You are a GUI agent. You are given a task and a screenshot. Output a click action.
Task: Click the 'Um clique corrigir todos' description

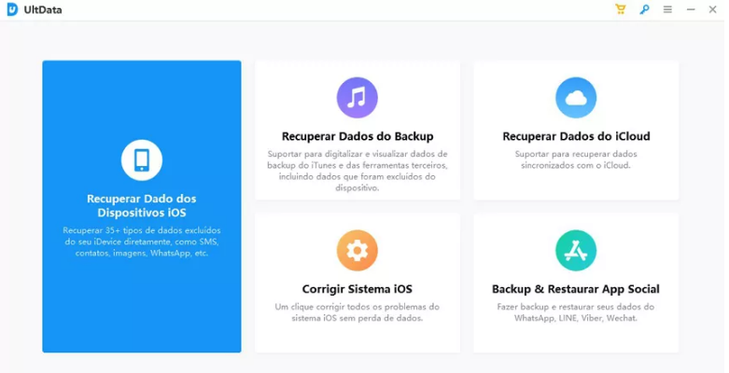coord(357,312)
